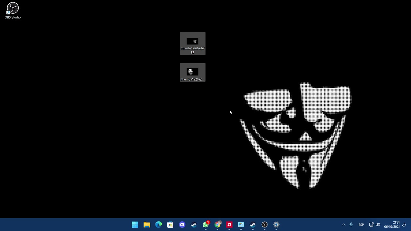Launch Discord from the taskbar
The image size is (411, 231).
click(x=182, y=225)
